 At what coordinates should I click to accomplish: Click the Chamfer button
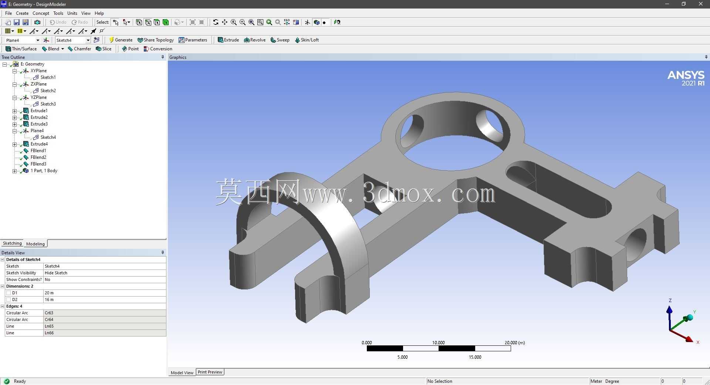[80, 49]
